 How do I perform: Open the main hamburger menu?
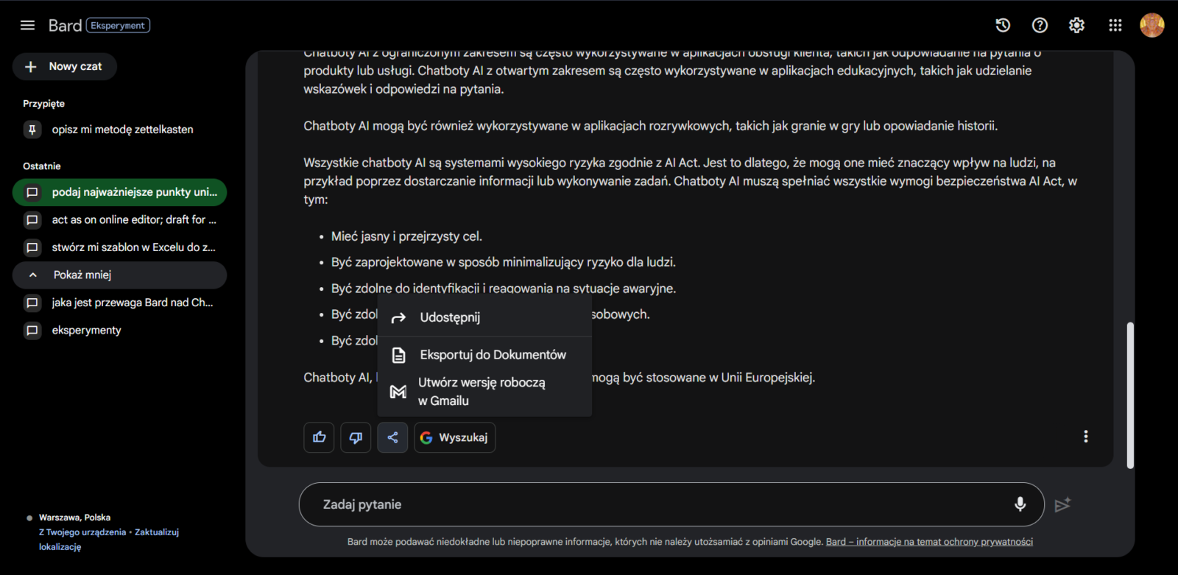(x=27, y=25)
